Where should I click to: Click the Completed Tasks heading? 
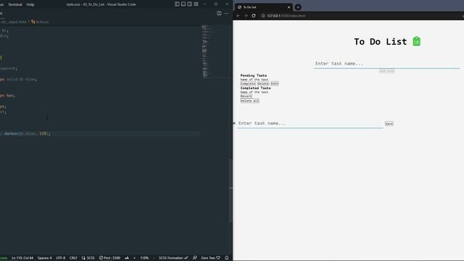click(255, 88)
